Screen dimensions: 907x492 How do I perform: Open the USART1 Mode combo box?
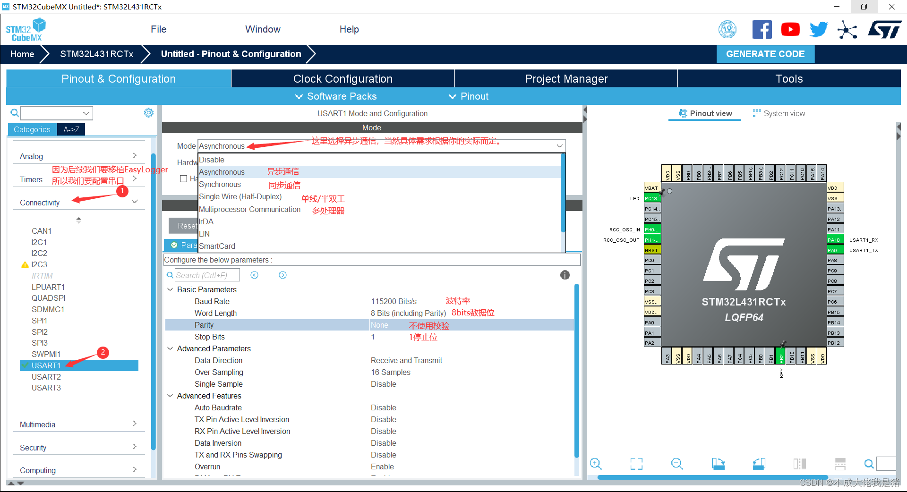click(x=381, y=146)
